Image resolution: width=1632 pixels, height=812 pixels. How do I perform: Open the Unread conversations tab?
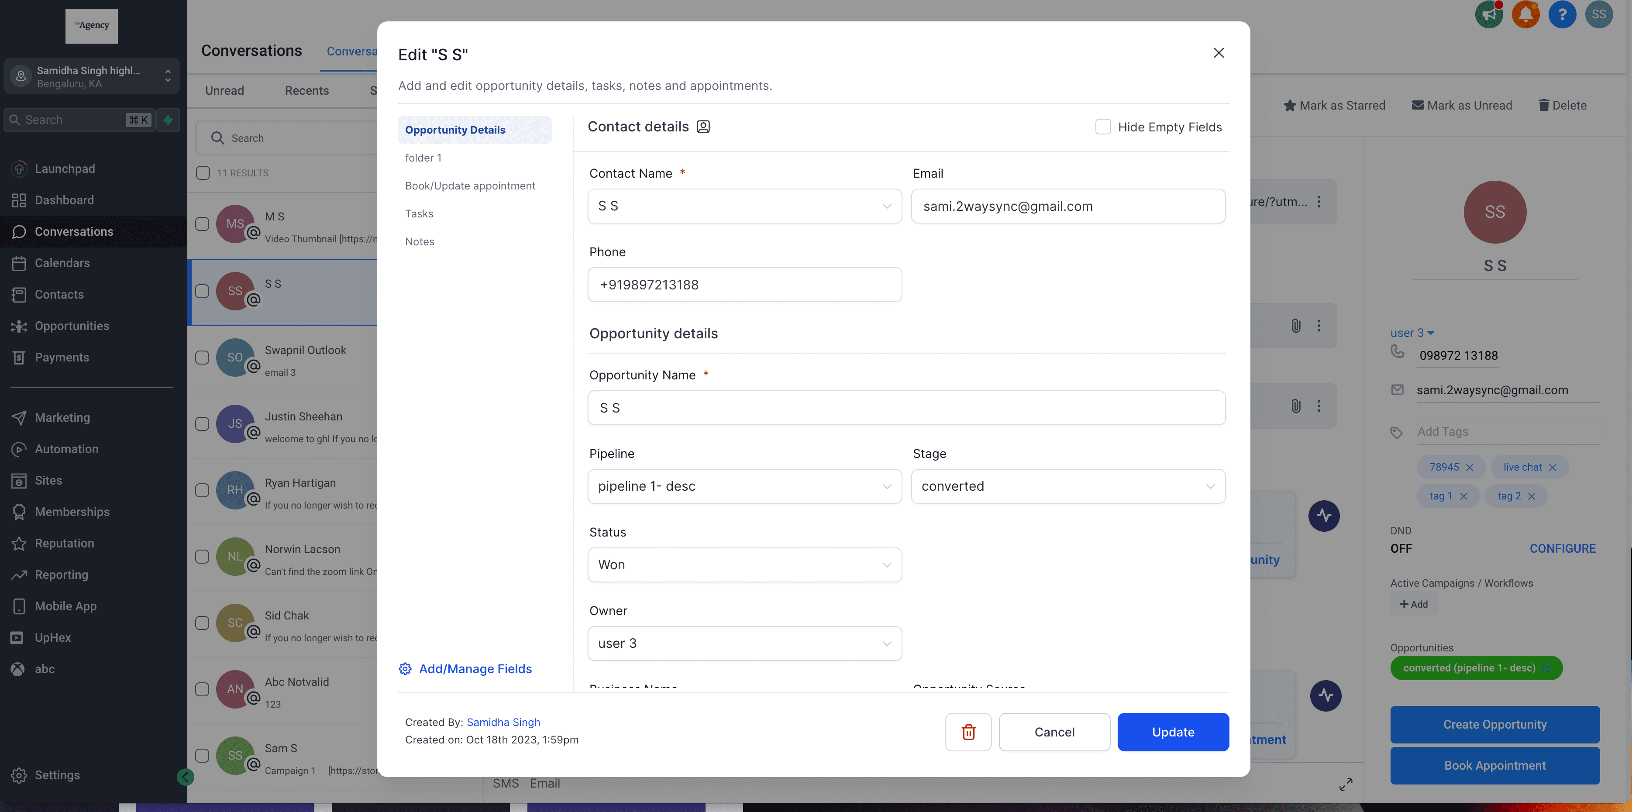tap(224, 90)
